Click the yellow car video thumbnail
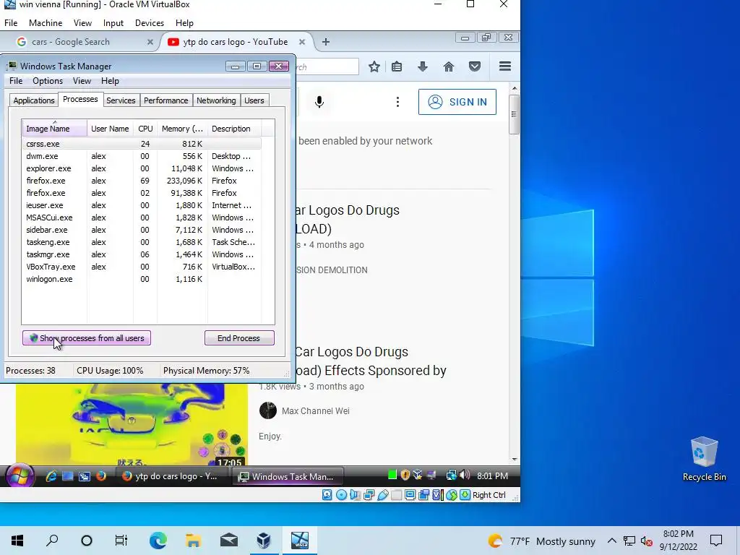Screen dimensions: 740x555 click(132, 423)
